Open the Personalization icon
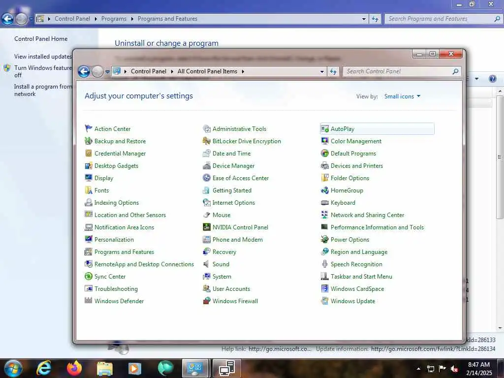The image size is (504, 378). click(89, 240)
